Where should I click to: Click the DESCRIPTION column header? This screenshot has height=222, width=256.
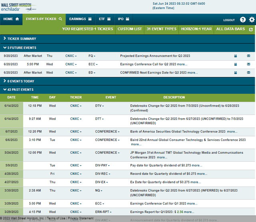click(x=174, y=97)
